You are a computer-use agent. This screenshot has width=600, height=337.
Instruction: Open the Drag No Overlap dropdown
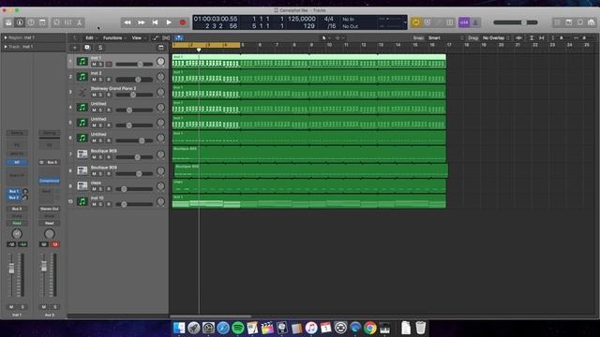pos(496,37)
